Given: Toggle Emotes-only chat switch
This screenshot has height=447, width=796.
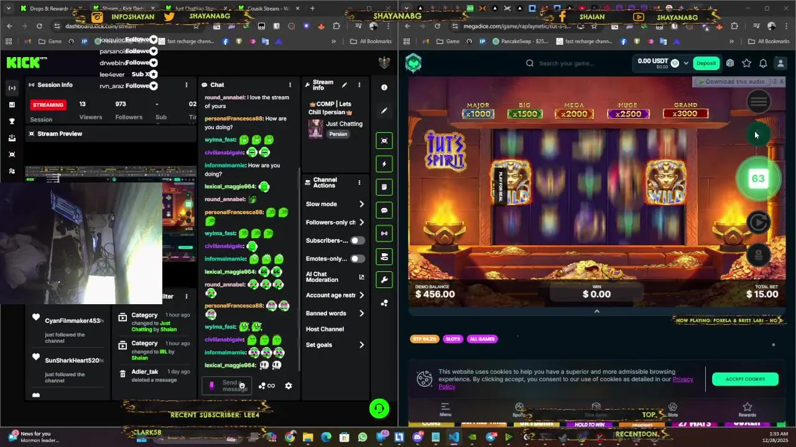Looking at the screenshot, I should tap(357, 259).
